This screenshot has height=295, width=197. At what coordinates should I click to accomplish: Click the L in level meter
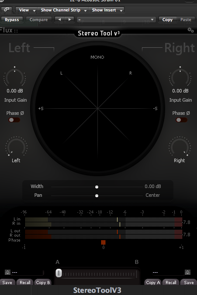point(104,219)
